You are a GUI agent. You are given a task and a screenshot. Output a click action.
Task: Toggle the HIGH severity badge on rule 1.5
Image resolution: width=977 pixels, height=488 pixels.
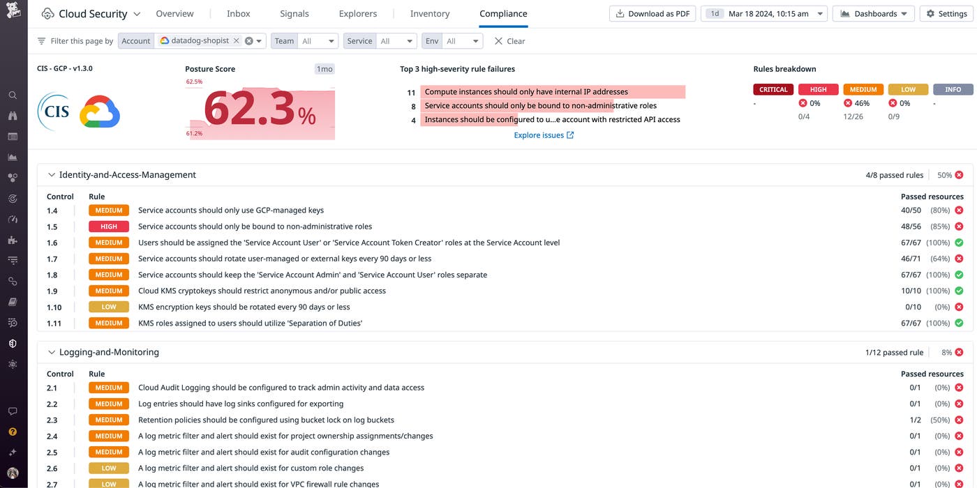tap(109, 226)
